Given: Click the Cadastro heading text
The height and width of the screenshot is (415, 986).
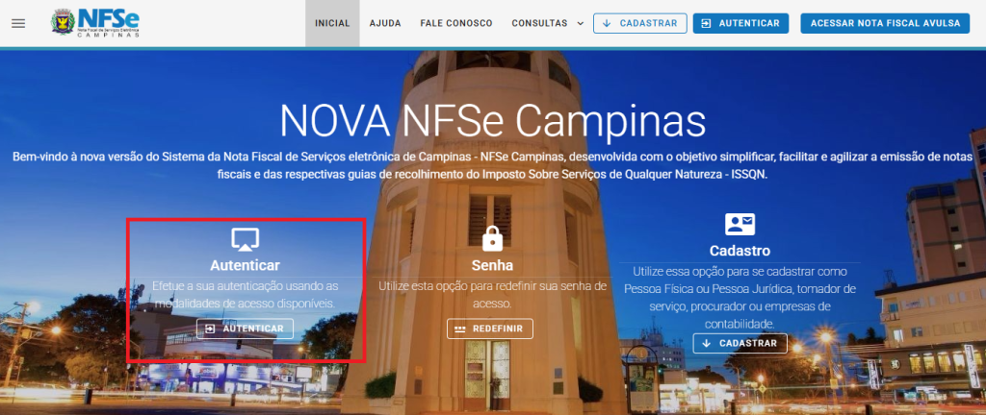Looking at the screenshot, I should [739, 251].
